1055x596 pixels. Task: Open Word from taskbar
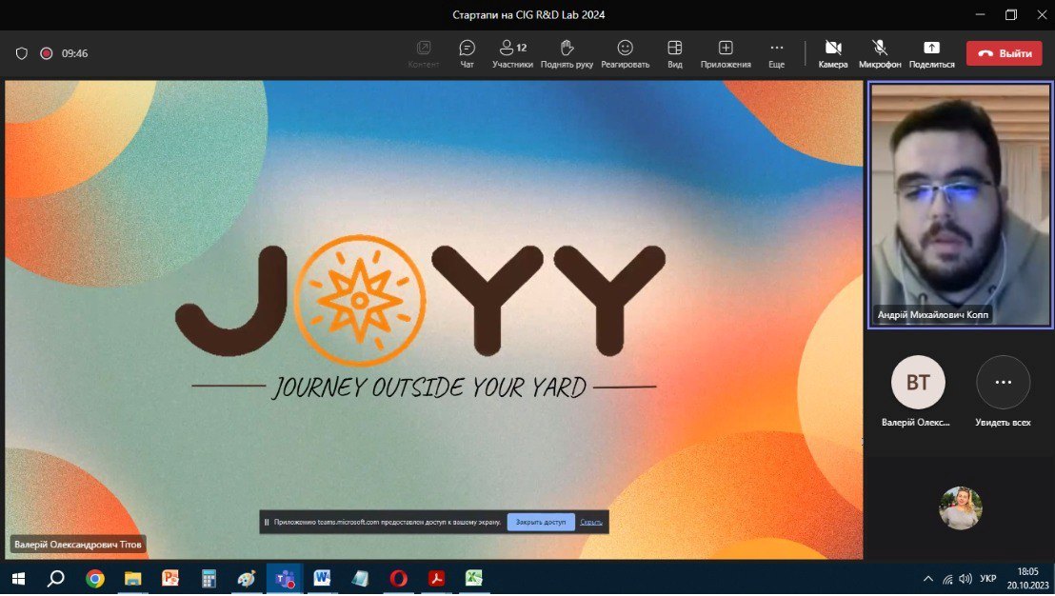pyautogui.click(x=322, y=579)
